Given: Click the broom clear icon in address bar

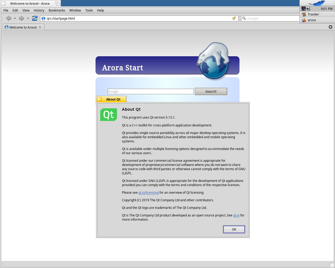Looking at the screenshot, I should click(x=234, y=18).
